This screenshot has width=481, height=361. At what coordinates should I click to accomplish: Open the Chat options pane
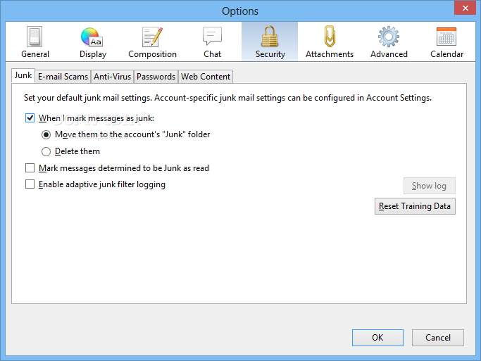212,42
